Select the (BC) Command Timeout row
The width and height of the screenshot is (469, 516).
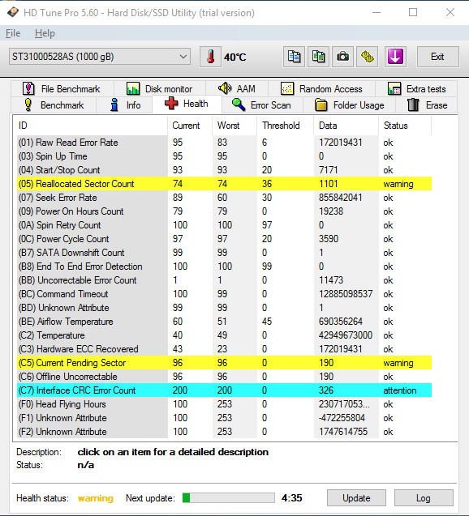(224, 294)
